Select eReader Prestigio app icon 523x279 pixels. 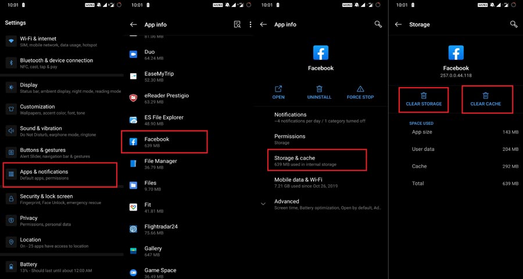tap(134, 98)
